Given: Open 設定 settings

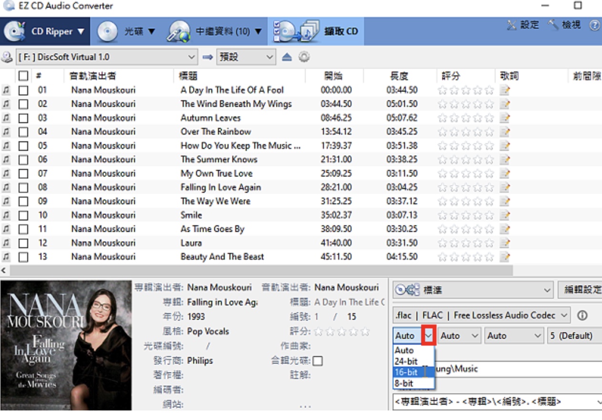Looking at the screenshot, I should (523, 25).
